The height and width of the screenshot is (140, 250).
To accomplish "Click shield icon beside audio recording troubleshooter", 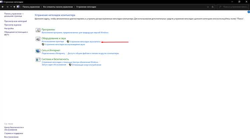I will (68, 41).
